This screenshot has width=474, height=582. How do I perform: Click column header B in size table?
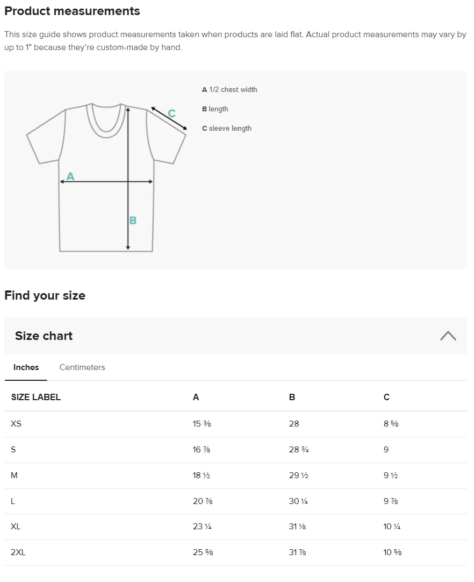(x=292, y=397)
